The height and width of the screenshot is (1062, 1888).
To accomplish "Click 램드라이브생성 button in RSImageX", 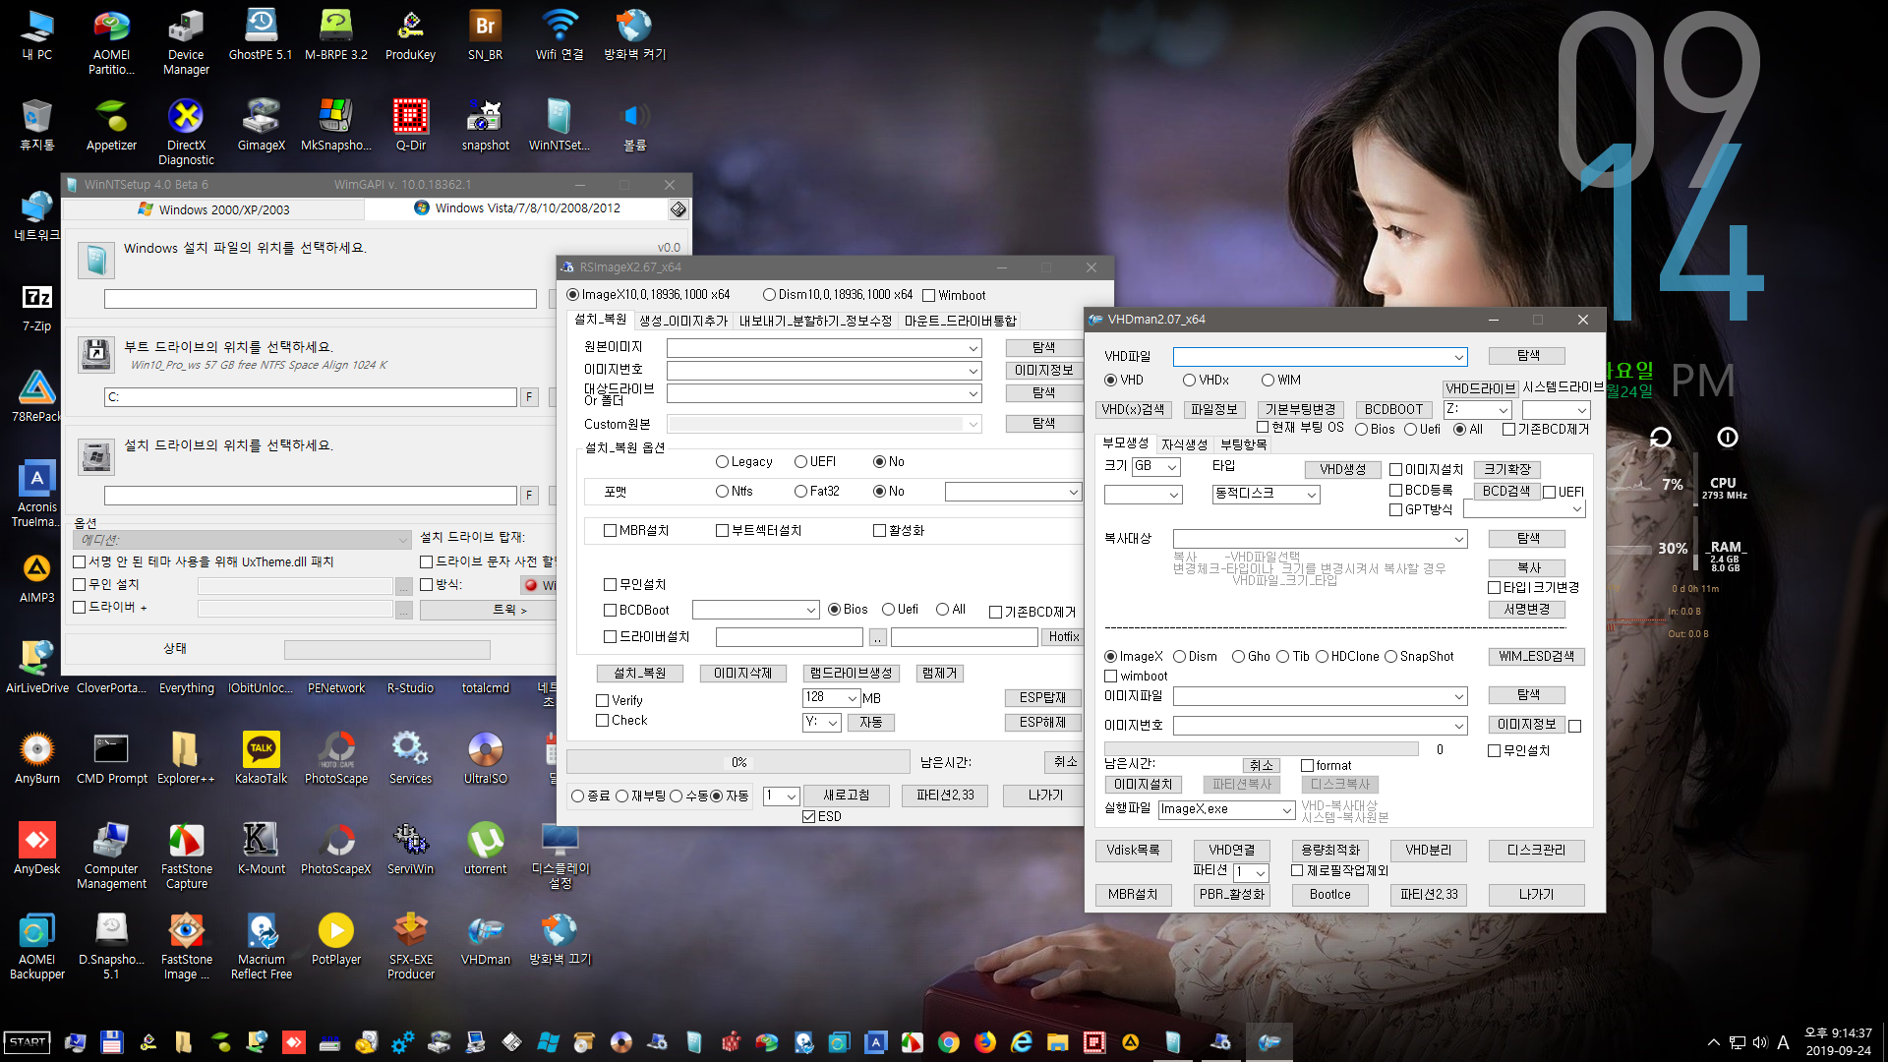I will [851, 674].
